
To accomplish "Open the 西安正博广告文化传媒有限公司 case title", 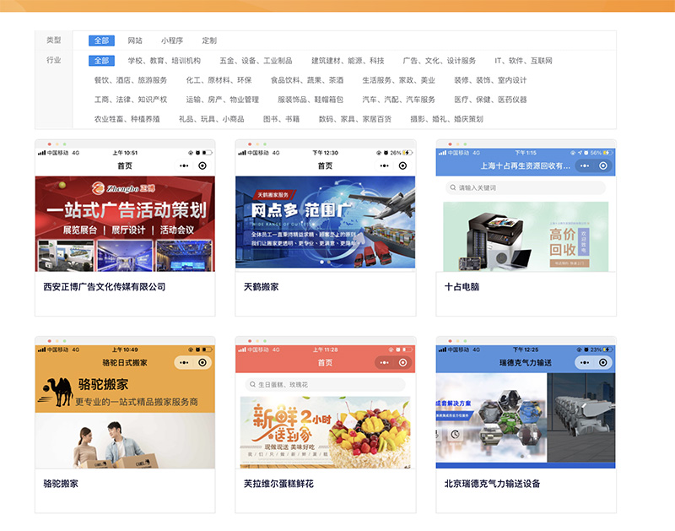I will pos(104,287).
